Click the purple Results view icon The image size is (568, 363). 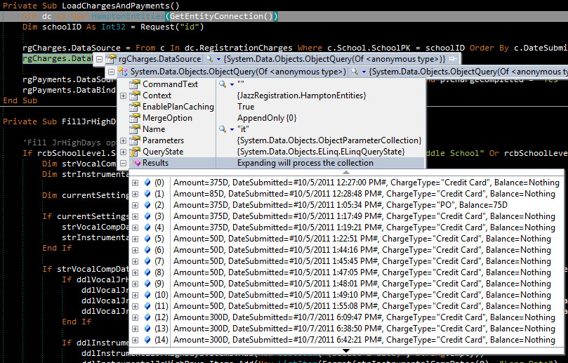[138, 163]
